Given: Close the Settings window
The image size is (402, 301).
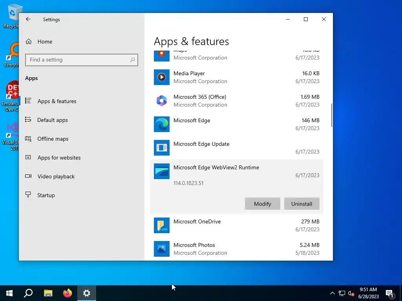Looking at the screenshot, I should 324,19.
